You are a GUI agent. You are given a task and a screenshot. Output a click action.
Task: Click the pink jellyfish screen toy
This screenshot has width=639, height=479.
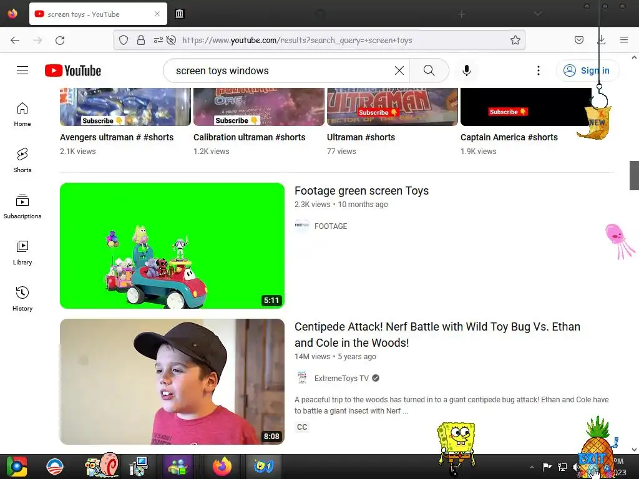(x=618, y=240)
